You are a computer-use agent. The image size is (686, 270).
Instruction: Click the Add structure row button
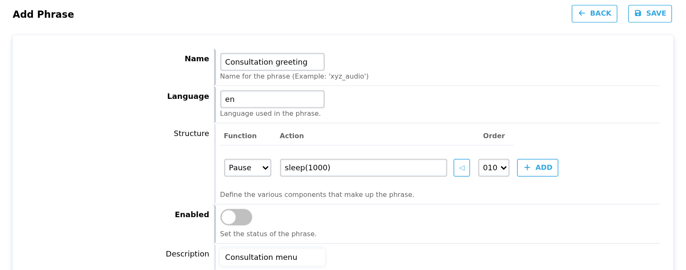click(x=537, y=168)
